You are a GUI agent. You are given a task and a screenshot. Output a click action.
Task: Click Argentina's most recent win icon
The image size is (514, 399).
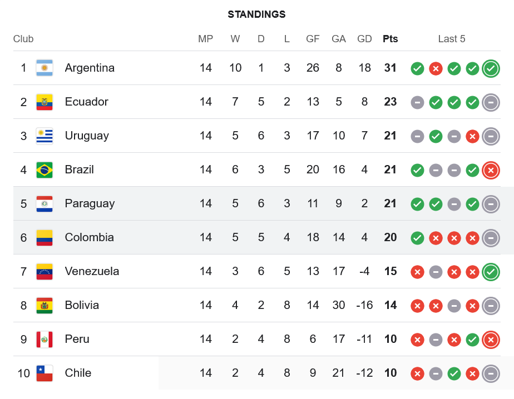[x=491, y=68]
